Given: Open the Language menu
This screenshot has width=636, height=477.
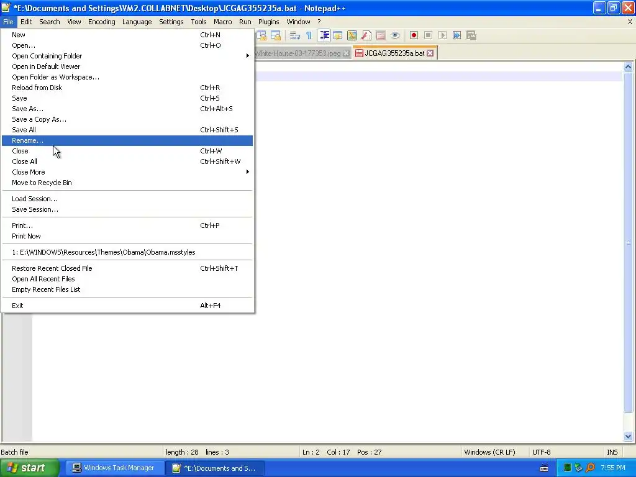Looking at the screenshot, I should click(x=137, y=22).
